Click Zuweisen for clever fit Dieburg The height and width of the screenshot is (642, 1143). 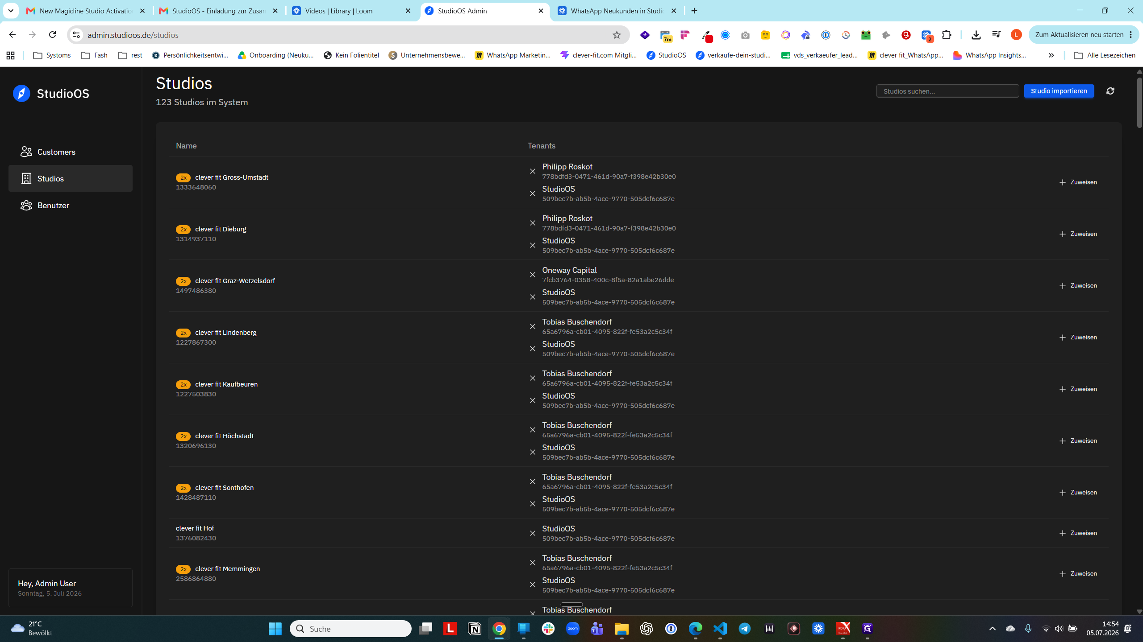click(1078, 234)
